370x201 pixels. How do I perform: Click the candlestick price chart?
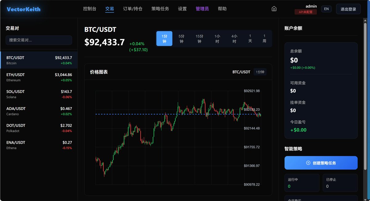(x=178, y=137)
